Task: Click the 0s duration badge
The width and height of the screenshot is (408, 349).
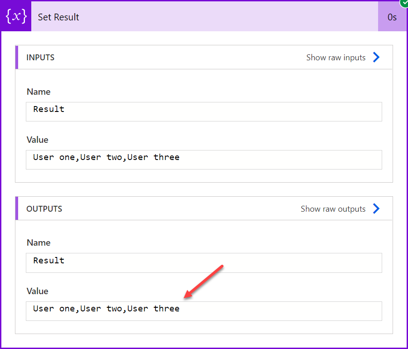Action: [392, 17]
